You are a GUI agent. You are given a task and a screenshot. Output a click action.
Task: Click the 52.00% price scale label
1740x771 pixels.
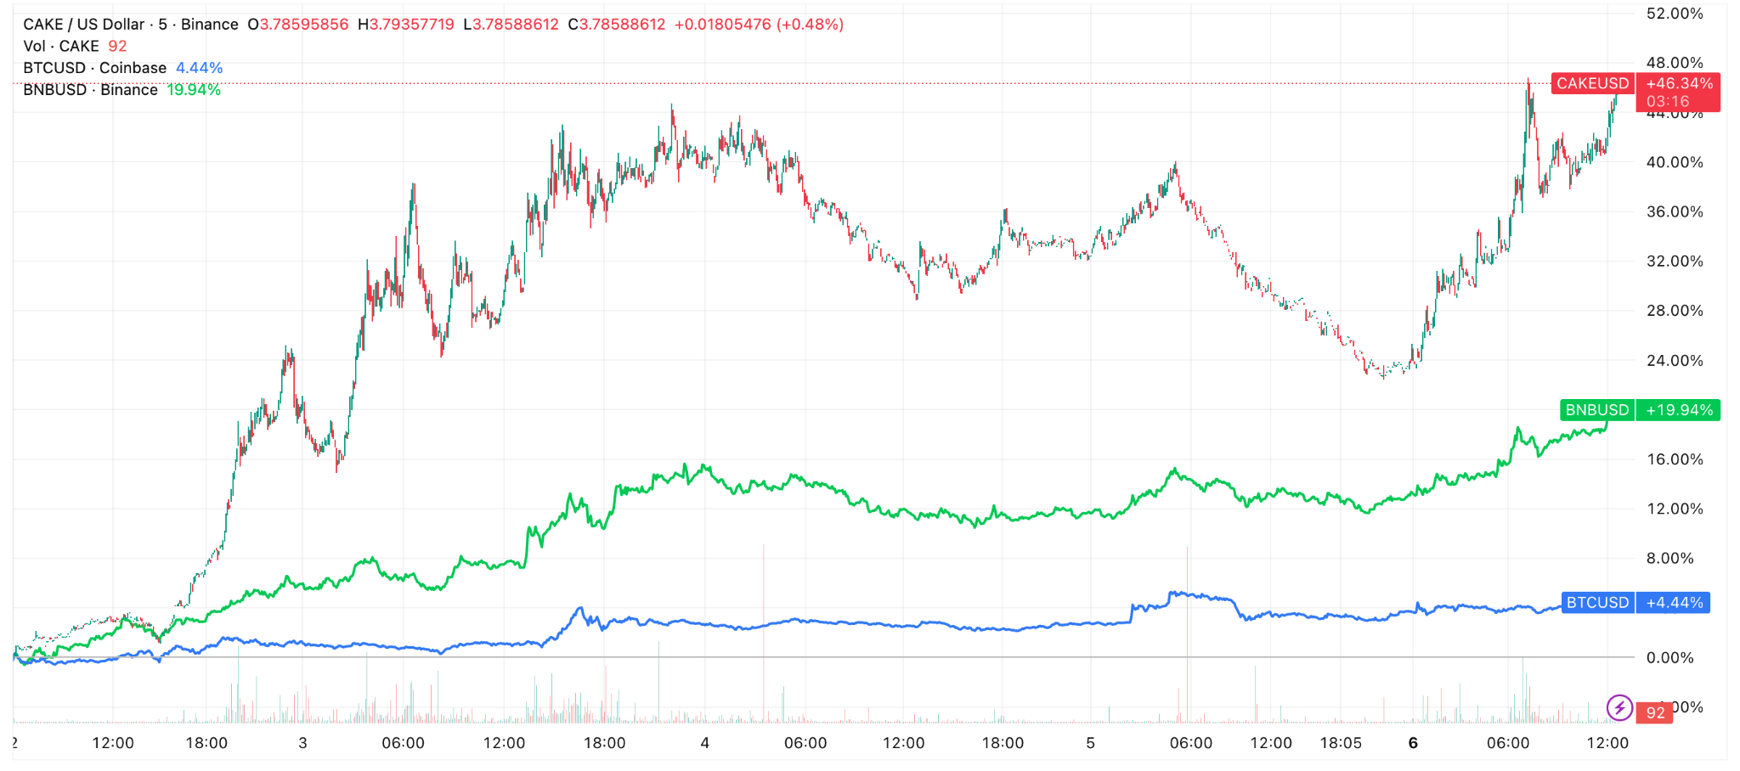coord(1675,14)
